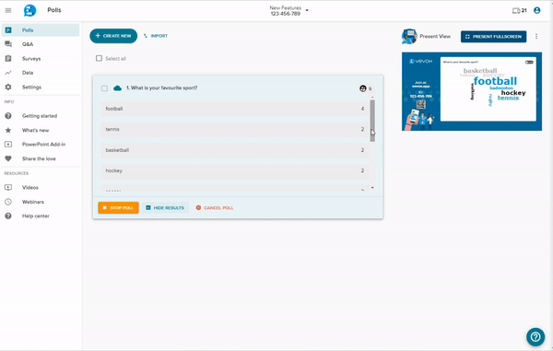This screenshot has width=553, height=351.
Task: Click the connected devices icon showing 21
Action: click(x=519, y=10)
